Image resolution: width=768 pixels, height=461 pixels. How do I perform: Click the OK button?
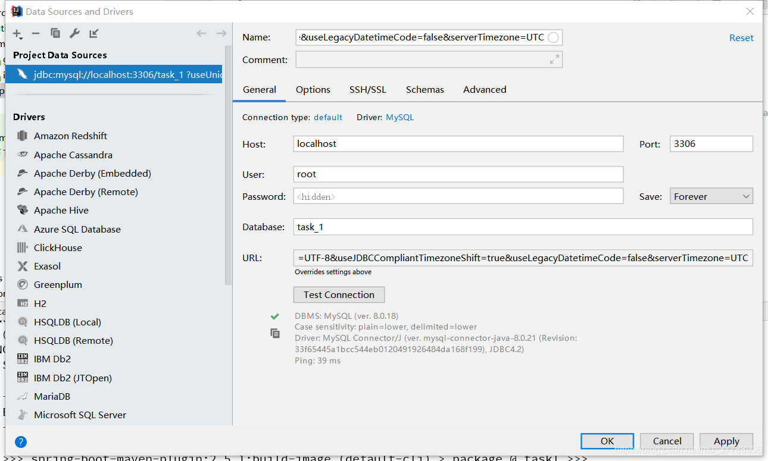[607, 441]
